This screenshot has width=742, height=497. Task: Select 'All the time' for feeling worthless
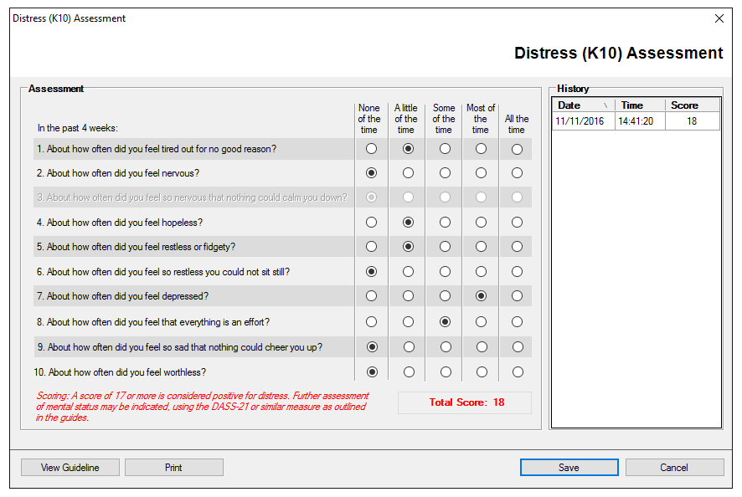(x=518, y=371)
